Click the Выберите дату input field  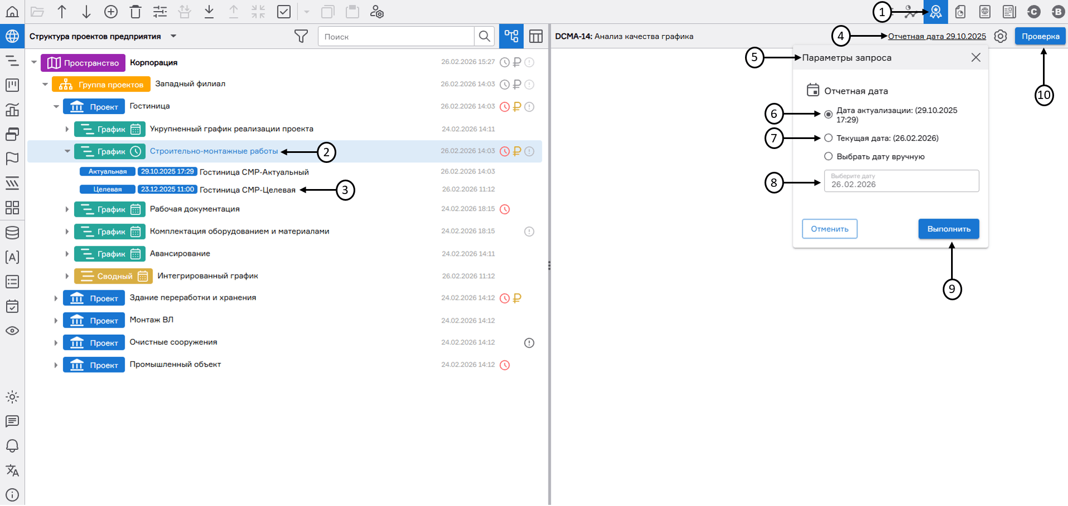point(901,181)
